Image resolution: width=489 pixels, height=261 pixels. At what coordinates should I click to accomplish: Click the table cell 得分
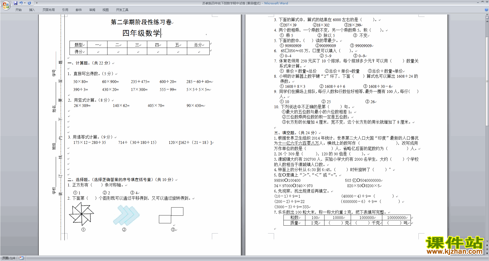point(78,52)
